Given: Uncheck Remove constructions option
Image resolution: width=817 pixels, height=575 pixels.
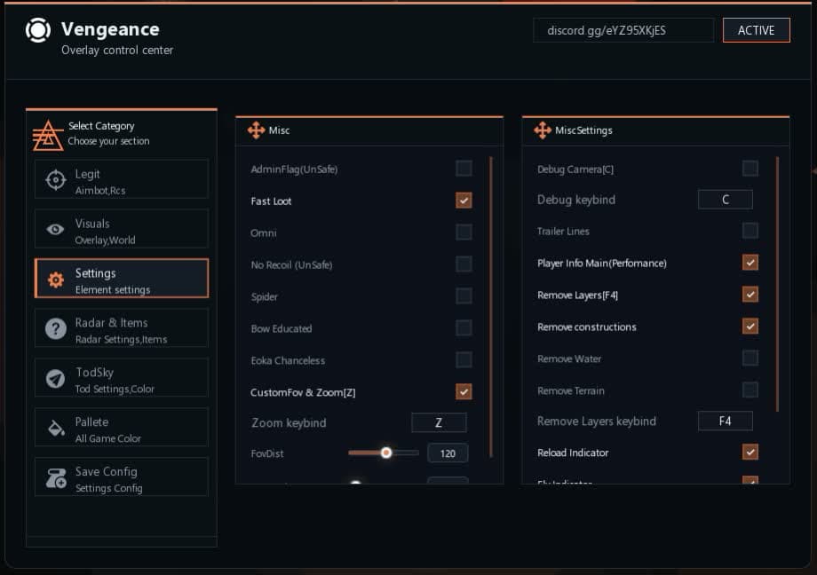Looking at the screenshot, I should (750, 327).
